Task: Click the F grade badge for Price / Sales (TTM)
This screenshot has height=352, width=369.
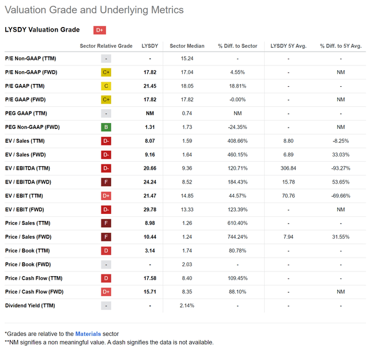Action: pos(106,223)
